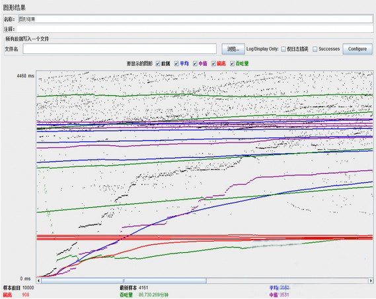Click the empty scrollbar track right of the thumb

coord(287,281)
